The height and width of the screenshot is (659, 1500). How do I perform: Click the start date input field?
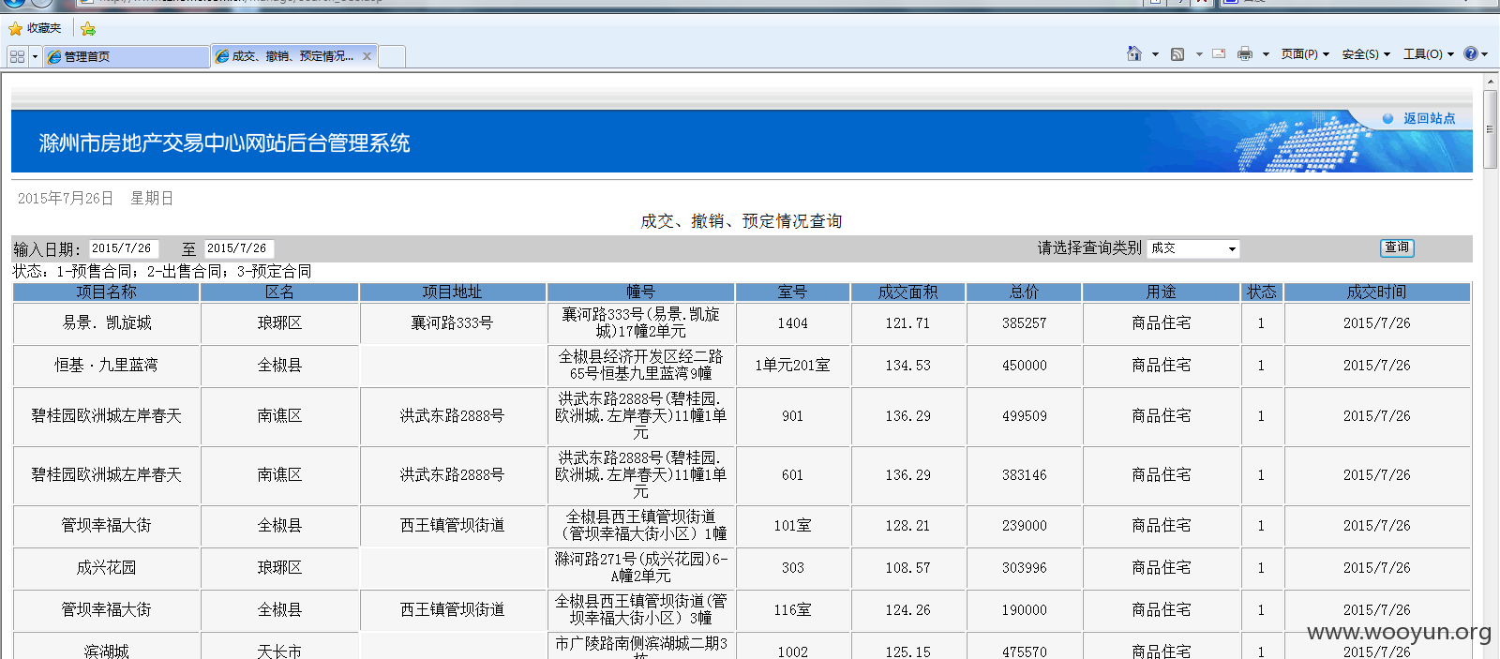click(x=124, y=248)
